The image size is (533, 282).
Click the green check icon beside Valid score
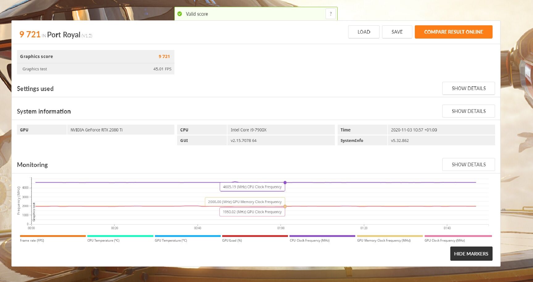click(180, 14)
